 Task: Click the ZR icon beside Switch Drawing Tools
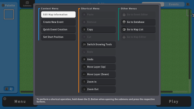[84, 44]
